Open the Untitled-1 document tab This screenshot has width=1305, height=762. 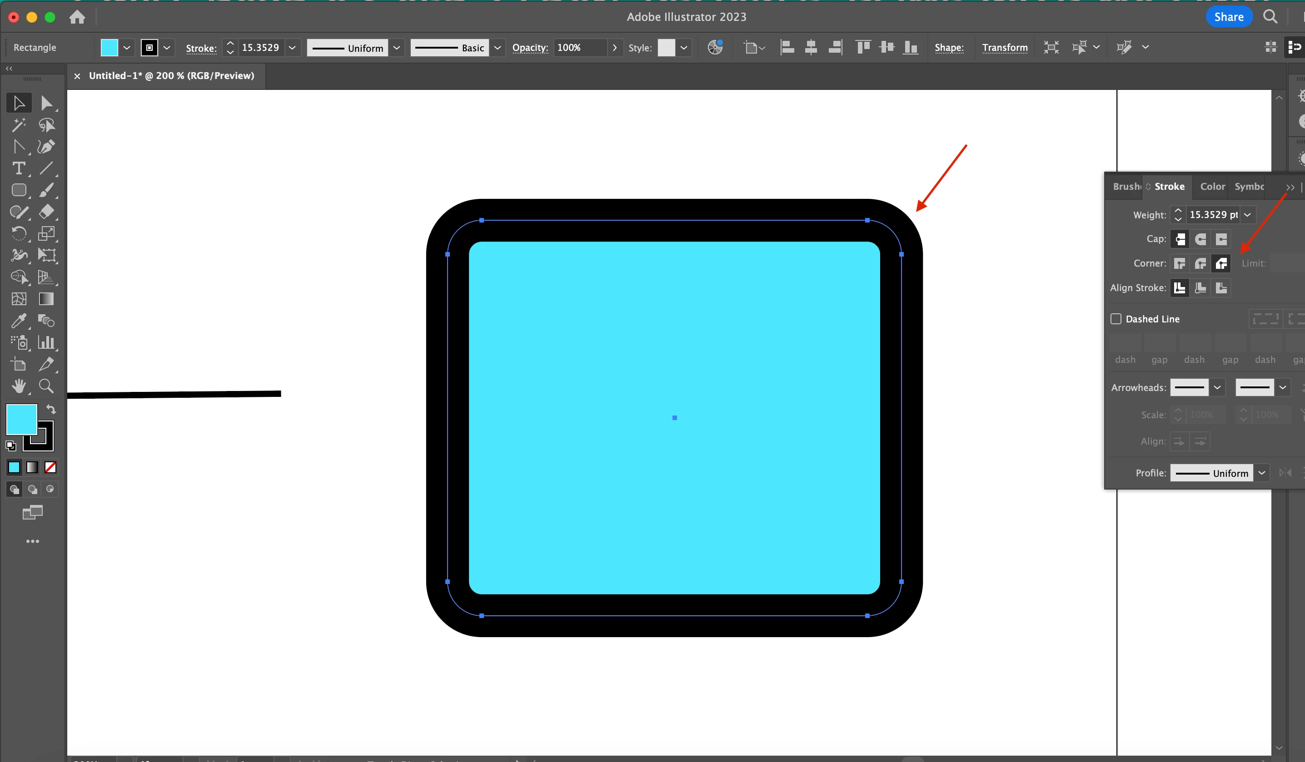click(x=171, y=76)
